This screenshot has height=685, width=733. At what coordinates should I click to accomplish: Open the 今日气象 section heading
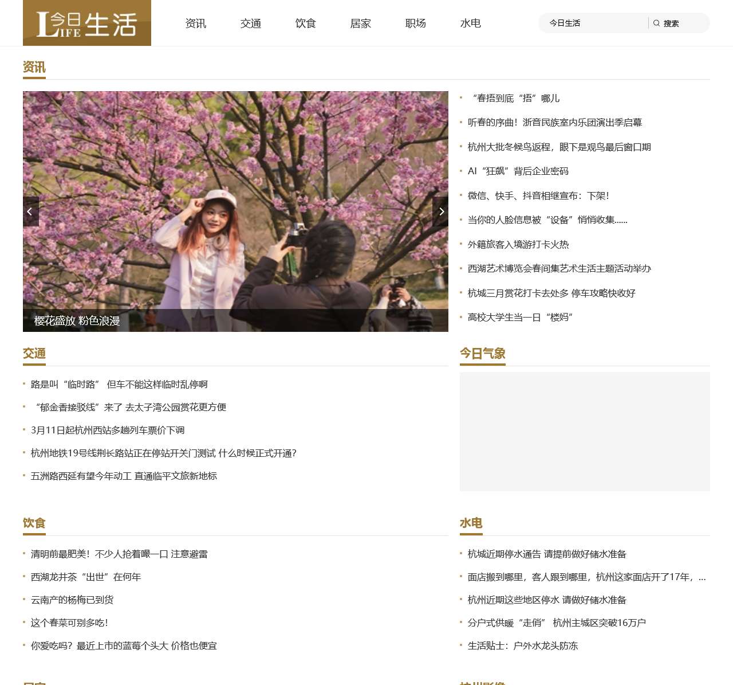483,354
